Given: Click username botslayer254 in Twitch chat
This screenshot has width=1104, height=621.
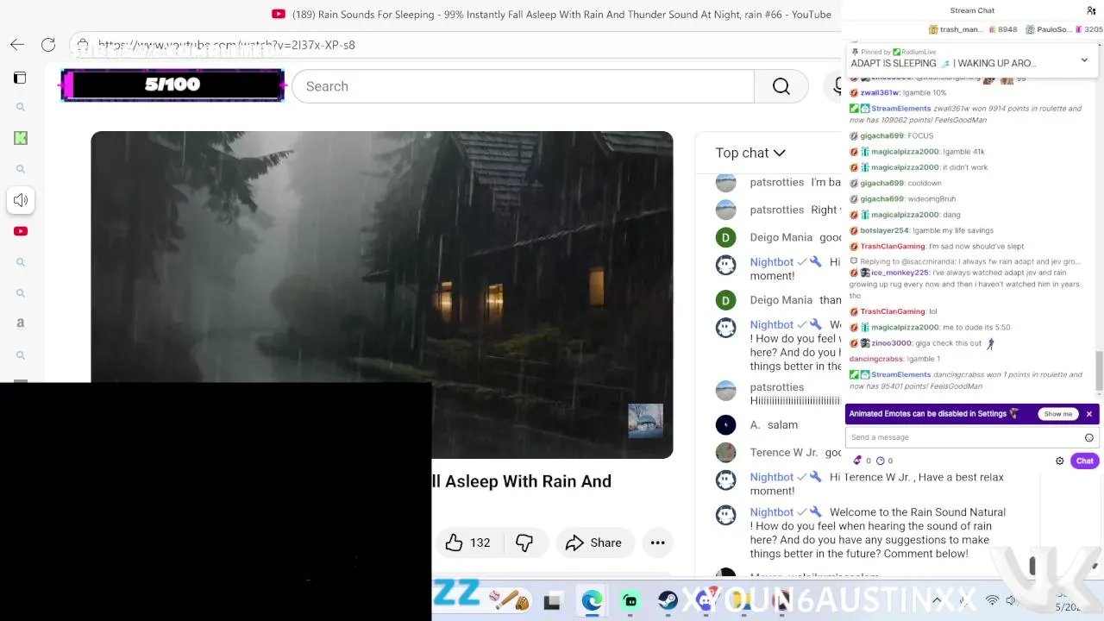Looking at the screenshot, I should (884, 230).
